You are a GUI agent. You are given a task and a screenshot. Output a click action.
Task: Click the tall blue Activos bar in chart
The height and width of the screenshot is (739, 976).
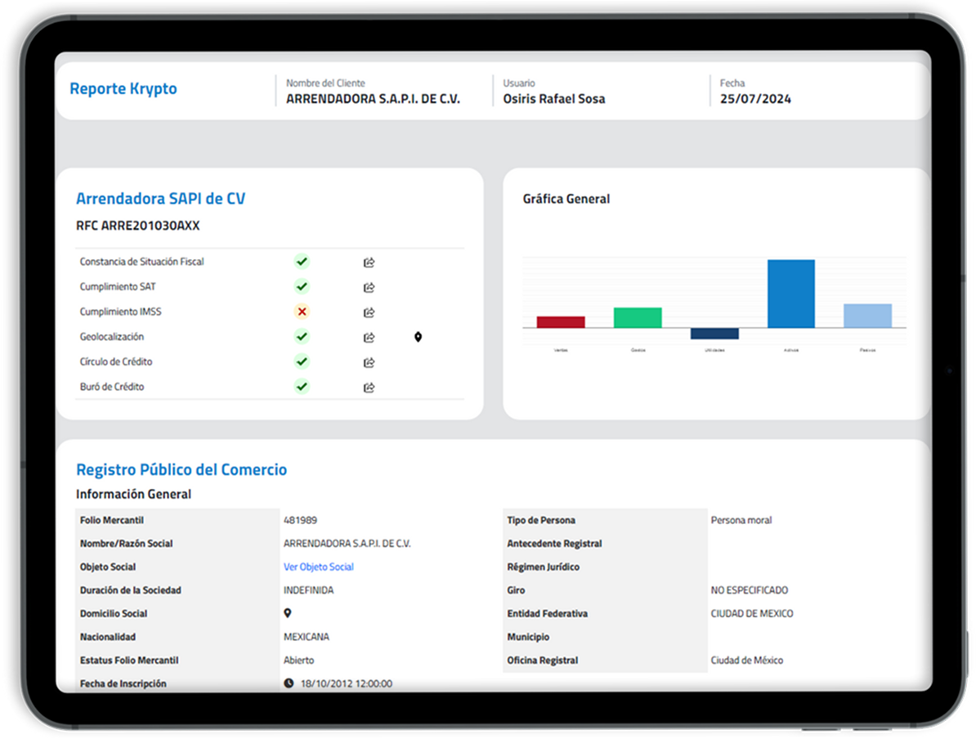(x=790, y=293)
